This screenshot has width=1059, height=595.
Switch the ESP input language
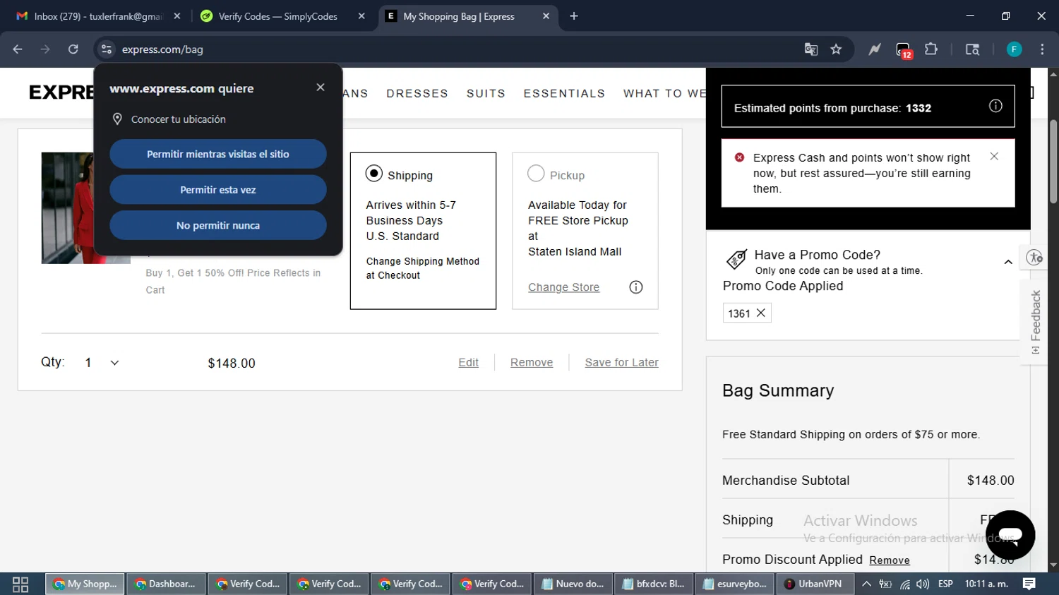coord(945,584)
